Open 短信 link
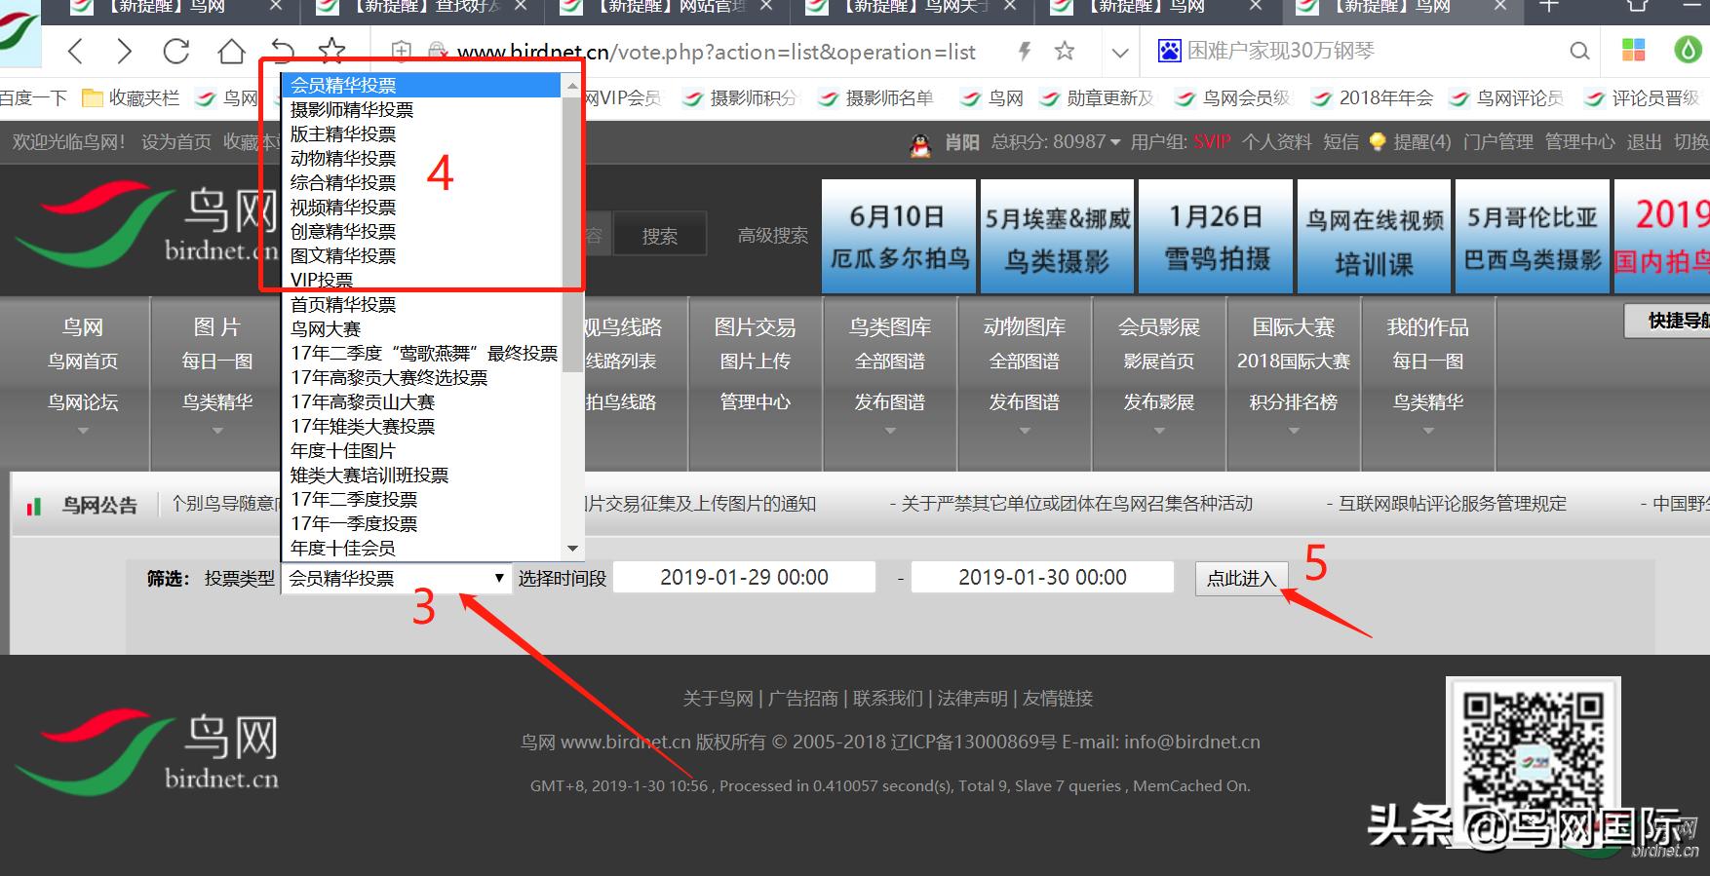 coord(1341,142)
